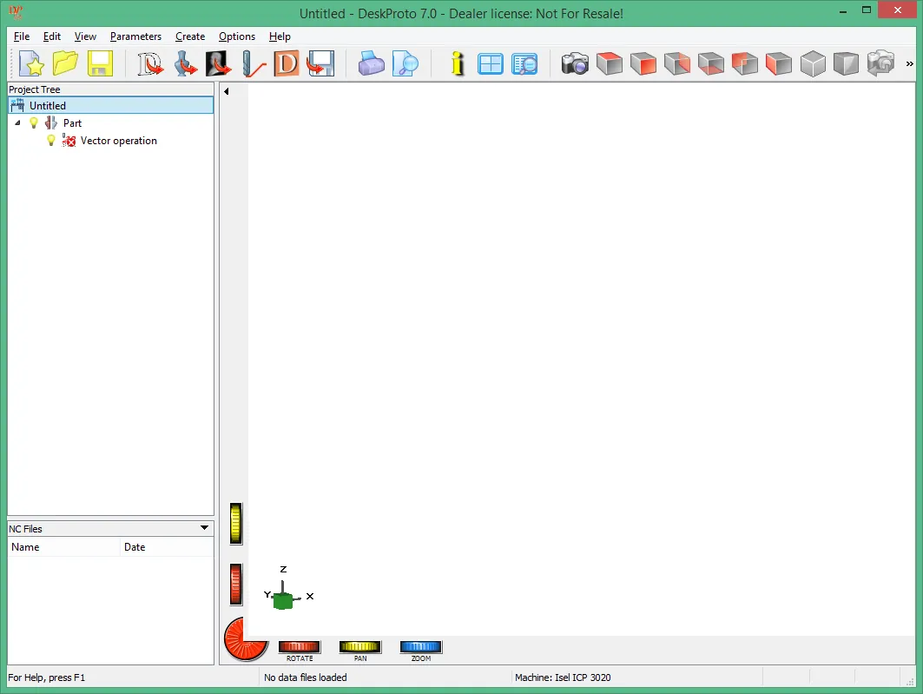923x694 pixels.
Task: Click the orange D calculate toolpaths icon
Action: [287, 63]
